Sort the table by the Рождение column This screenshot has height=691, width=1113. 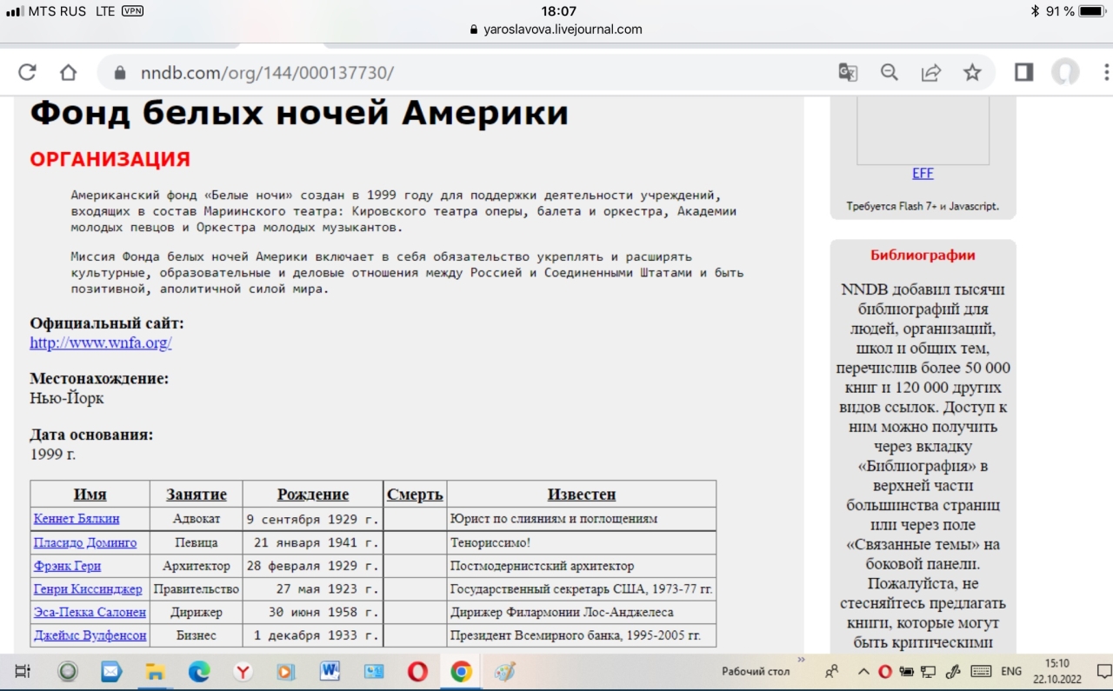pos(313,494)
